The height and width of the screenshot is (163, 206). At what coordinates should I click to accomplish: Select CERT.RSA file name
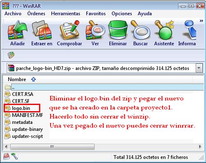tap(23, 94)
